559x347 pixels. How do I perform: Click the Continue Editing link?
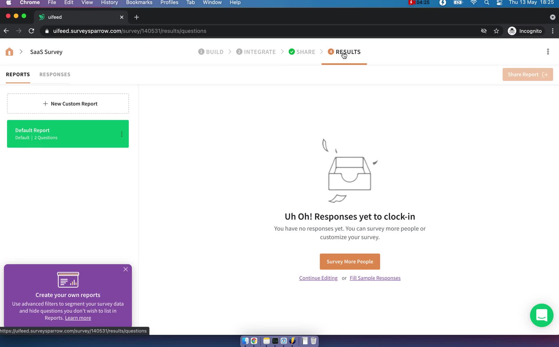pos(319,278)
